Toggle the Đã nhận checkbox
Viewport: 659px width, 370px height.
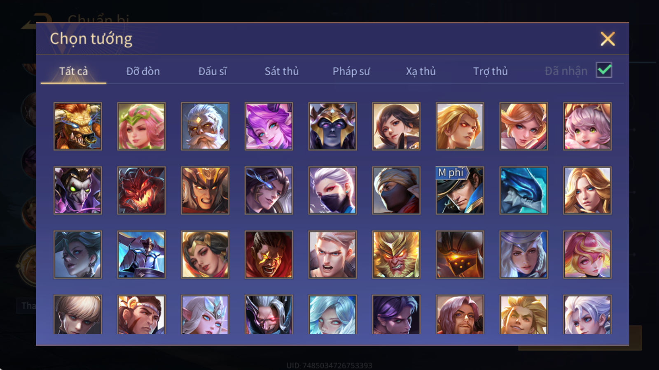604,70
